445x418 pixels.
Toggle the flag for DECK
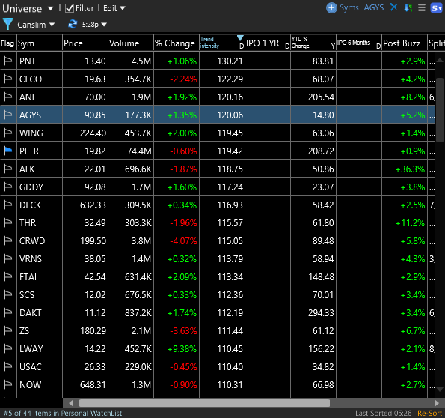pyautogui.click(x=8, y=205)
